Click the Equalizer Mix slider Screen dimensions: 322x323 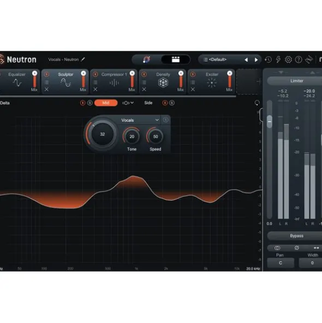click(x=34, y=79)
